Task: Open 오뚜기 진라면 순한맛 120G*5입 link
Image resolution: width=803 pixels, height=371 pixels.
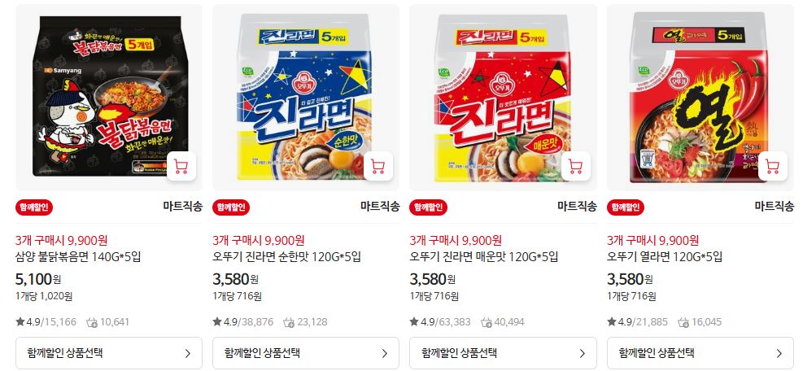Action: (286, 257)
